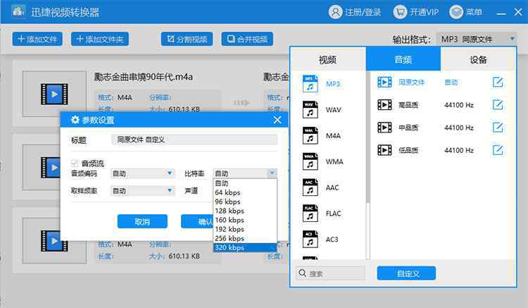The width and height of the screenshot is (528, 308).
Task: Choose the AAC format icon
Action: [x=310, y=187]
